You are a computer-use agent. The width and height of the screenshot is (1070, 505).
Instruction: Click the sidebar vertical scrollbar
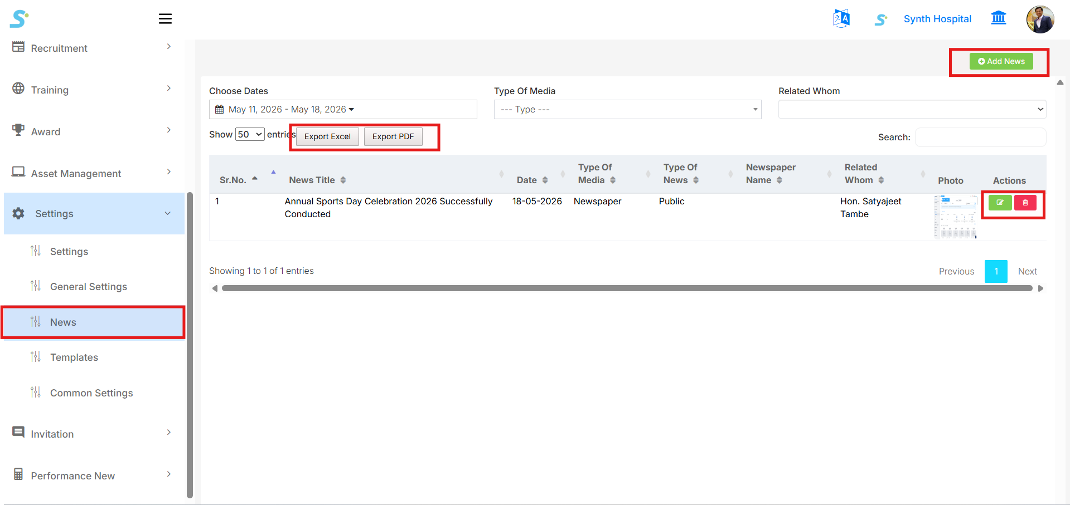[x=190, y=345]
